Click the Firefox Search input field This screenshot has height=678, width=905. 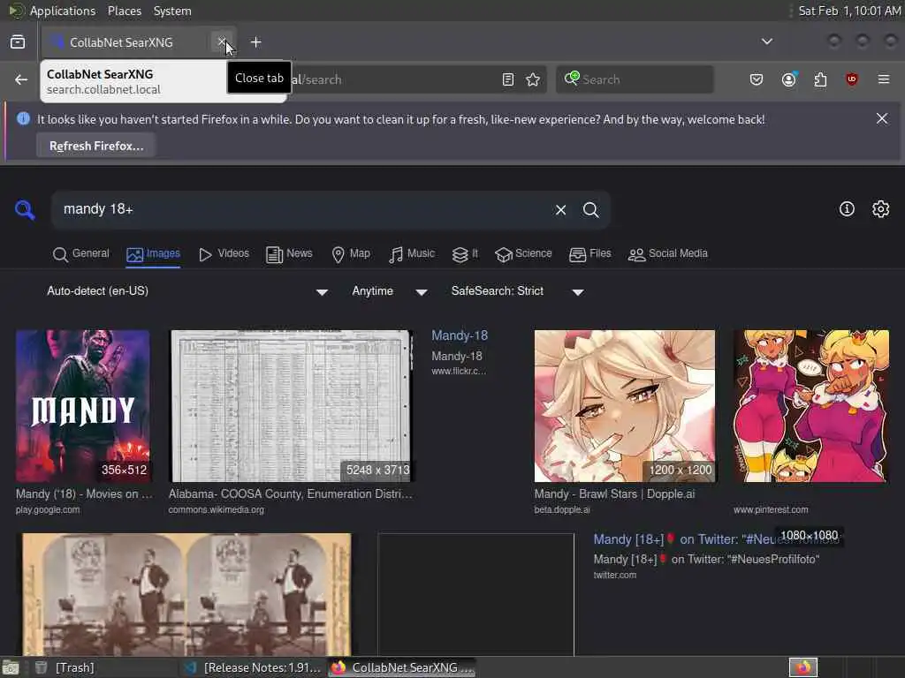[635, 79]
